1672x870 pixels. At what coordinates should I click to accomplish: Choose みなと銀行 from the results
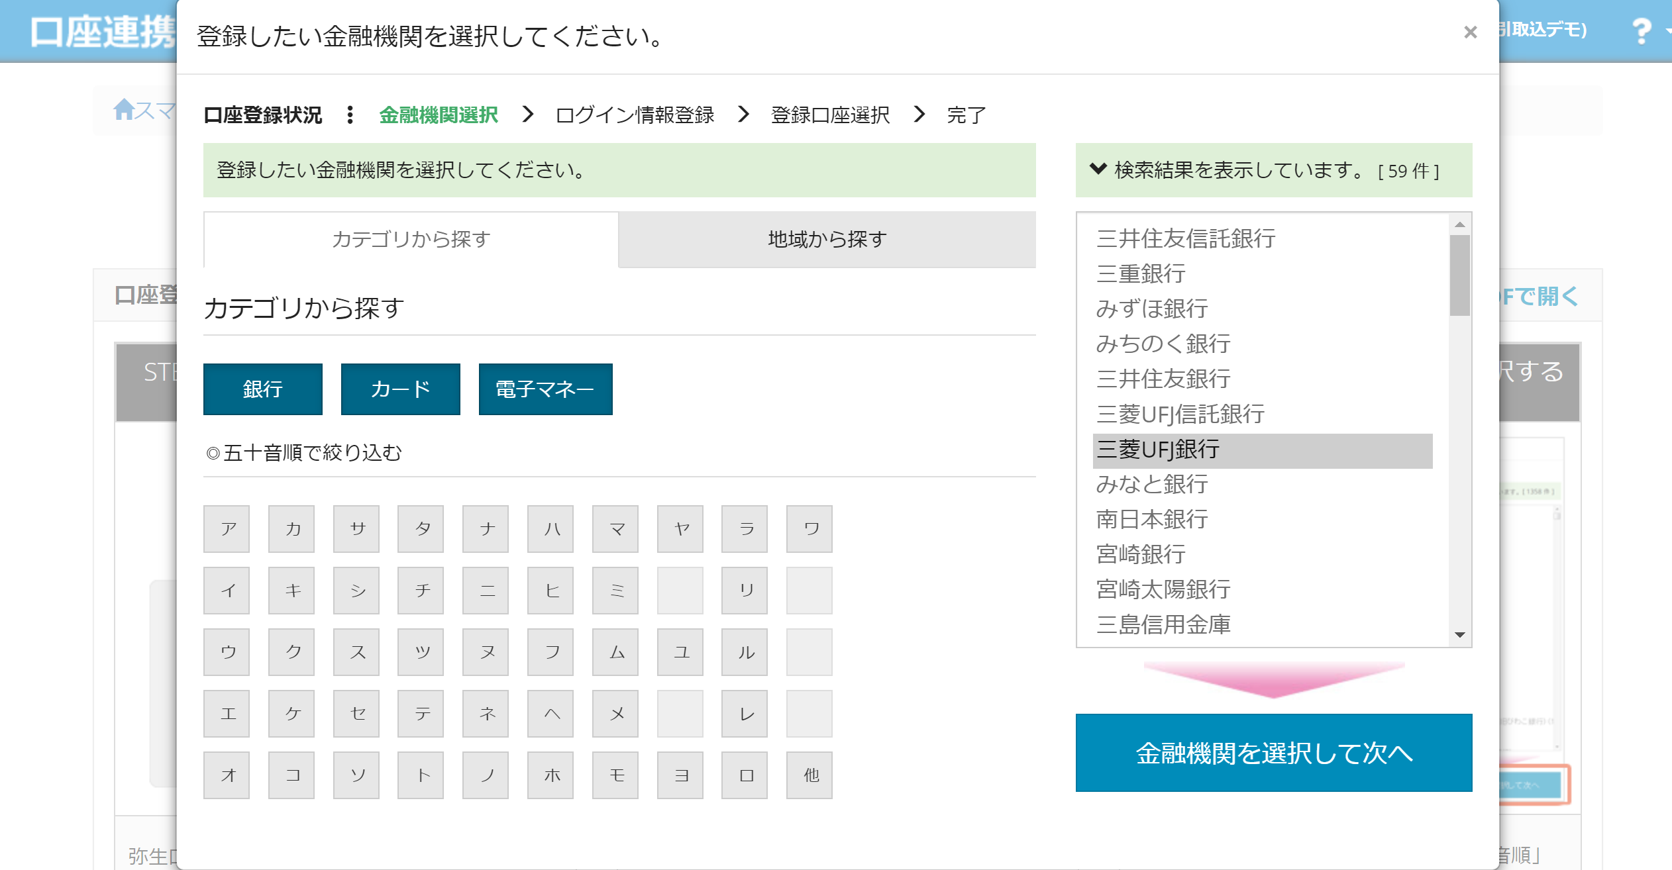pos(1263,484)
